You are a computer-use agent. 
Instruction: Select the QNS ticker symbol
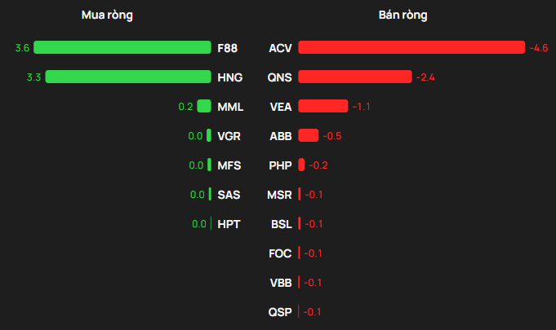tap(280, 77)
